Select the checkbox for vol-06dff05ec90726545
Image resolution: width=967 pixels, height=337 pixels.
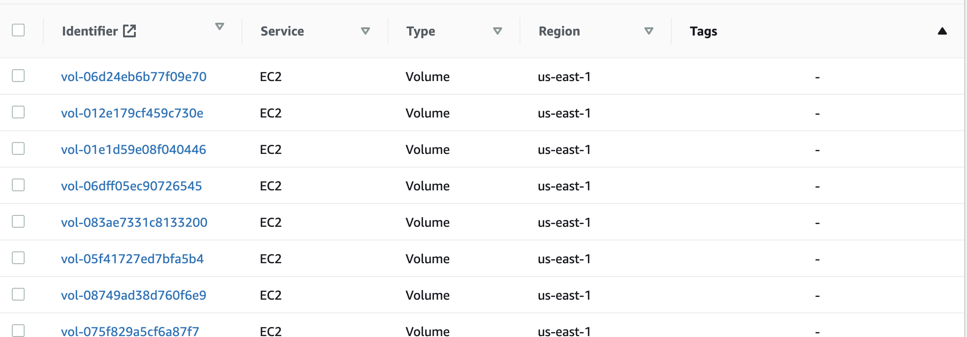pos(18,185)
